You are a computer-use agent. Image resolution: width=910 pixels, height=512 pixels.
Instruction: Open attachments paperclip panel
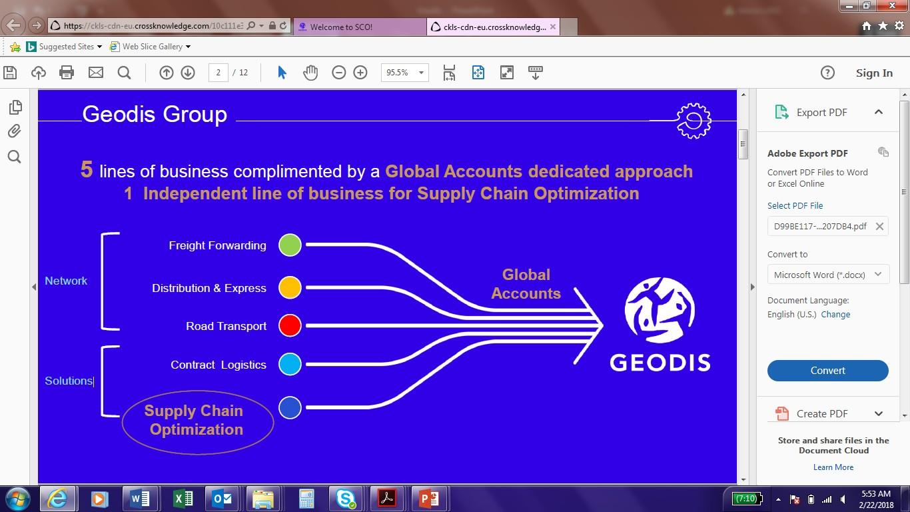(15, 131)
